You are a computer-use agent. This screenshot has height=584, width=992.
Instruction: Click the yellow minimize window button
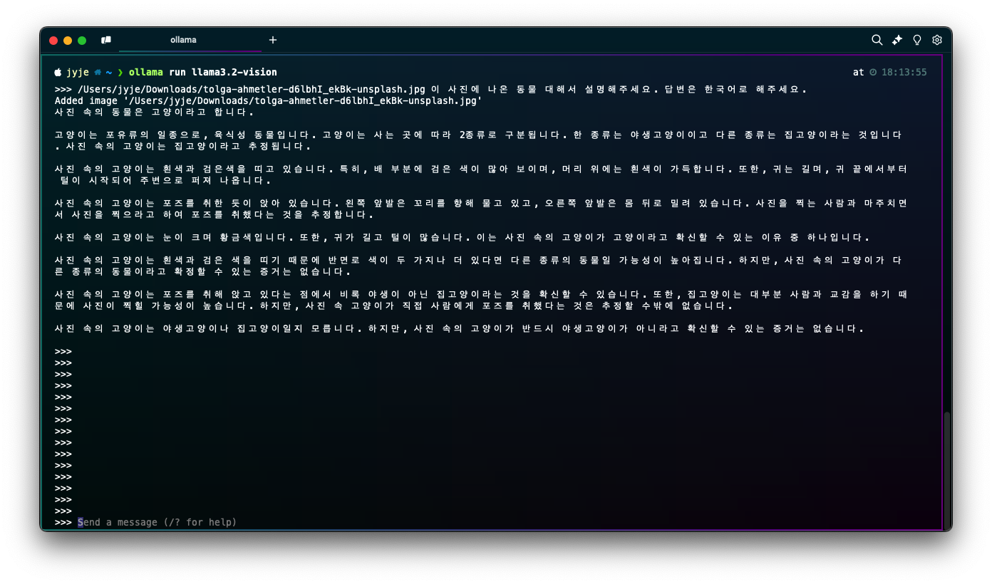pos(68,40)
